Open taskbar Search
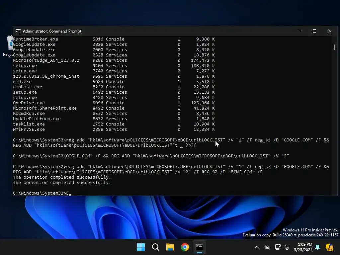Viewport: 340px width, 255px height. [156, 247]
